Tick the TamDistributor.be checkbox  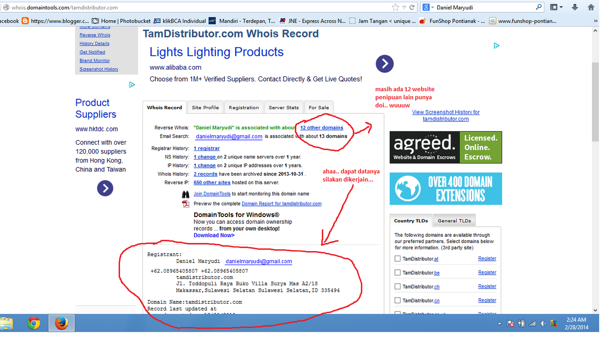pos(397,273)
